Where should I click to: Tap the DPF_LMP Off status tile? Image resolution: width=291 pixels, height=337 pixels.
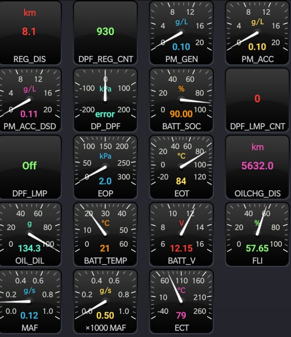click(x=30, y=167)
